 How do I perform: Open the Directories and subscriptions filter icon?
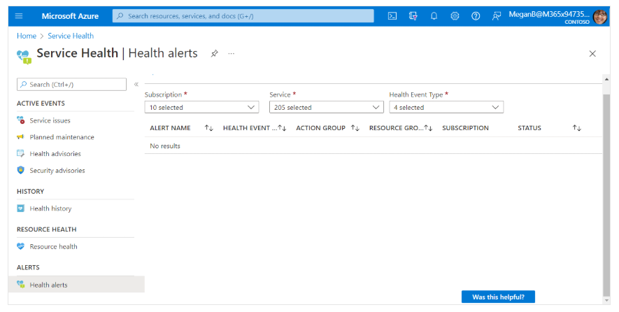coord(413,15)
